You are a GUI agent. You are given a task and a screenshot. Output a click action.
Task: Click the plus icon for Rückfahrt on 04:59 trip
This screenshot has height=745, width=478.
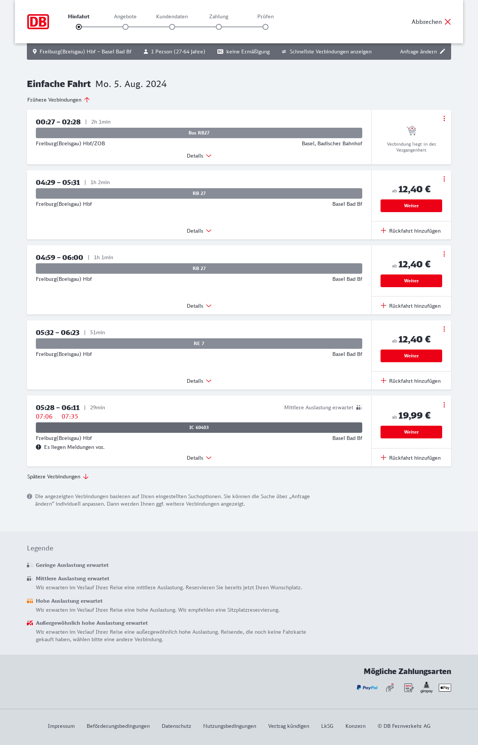click(384, 305)
